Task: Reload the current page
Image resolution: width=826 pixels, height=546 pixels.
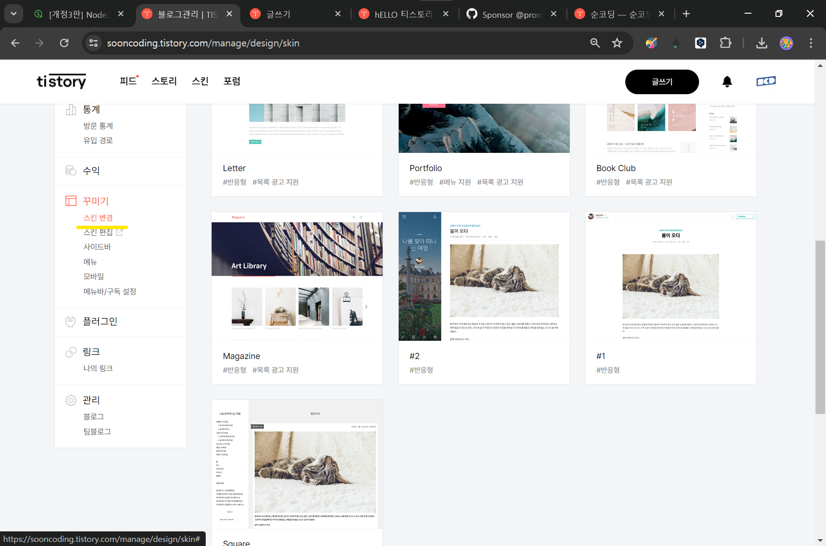Action: click(x=64, y=43)
